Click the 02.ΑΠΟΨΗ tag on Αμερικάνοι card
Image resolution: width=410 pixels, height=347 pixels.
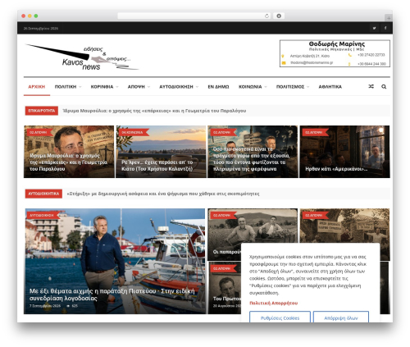(x=314, y=132)
